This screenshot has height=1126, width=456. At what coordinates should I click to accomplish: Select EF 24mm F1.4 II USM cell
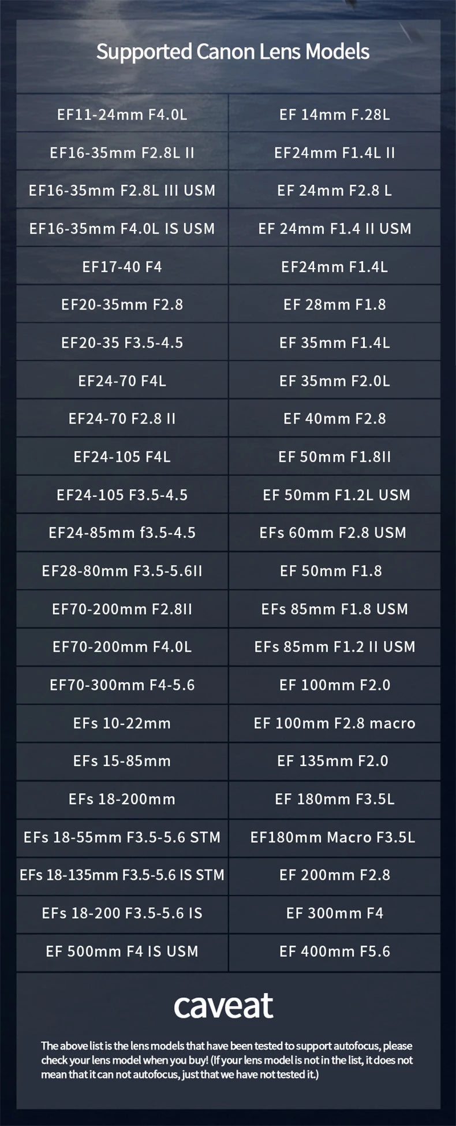pyautogui.click(x=335, y=228)
